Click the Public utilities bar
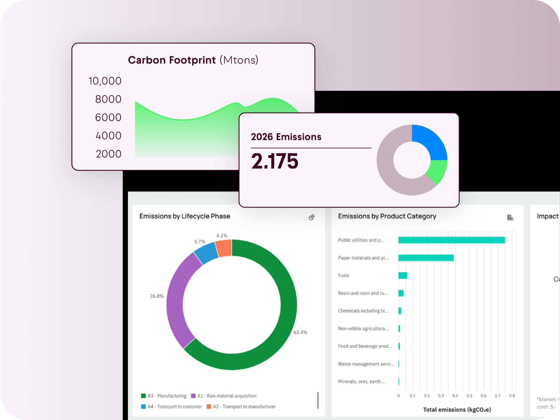Screen dimensions: 560x420 tap(451, 240)
